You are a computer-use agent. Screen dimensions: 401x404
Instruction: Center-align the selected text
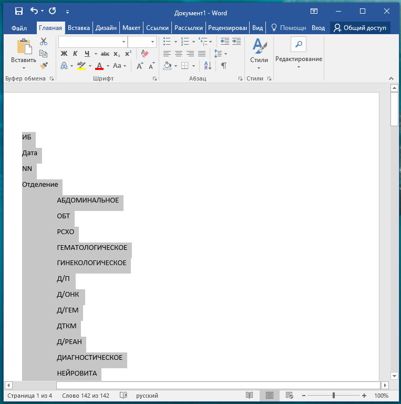(x=179, y=54)
